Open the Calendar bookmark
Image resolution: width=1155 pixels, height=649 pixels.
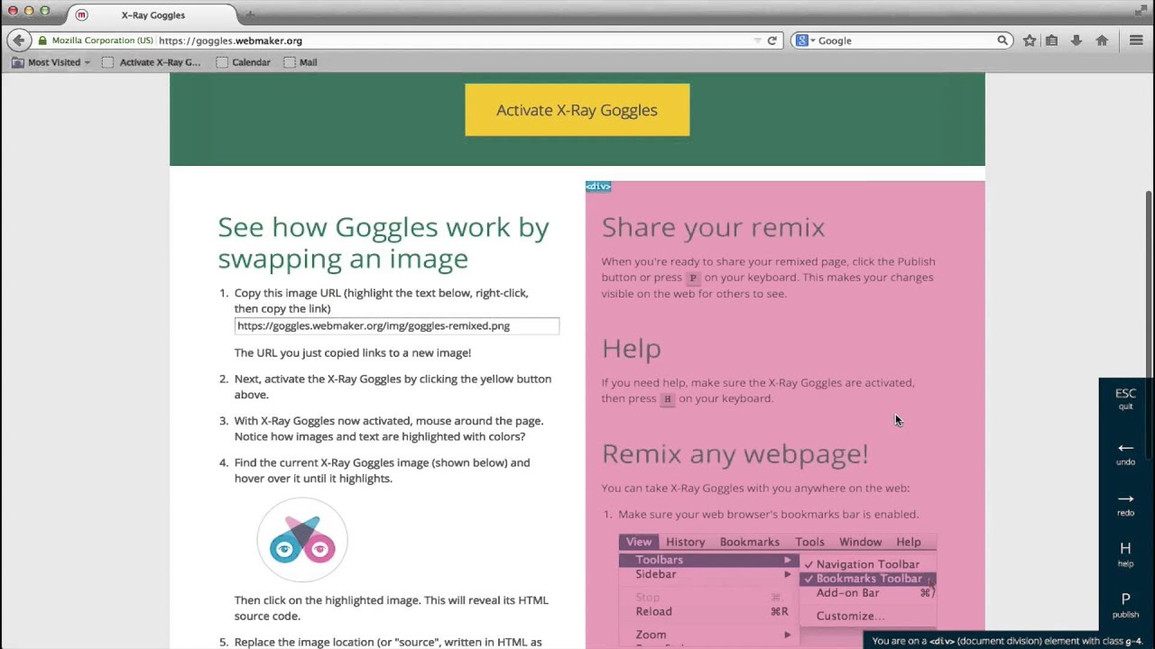[244, 62]
